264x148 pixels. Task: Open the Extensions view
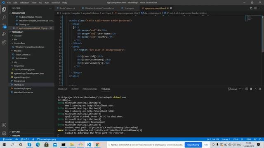click(x=4, y=42)
